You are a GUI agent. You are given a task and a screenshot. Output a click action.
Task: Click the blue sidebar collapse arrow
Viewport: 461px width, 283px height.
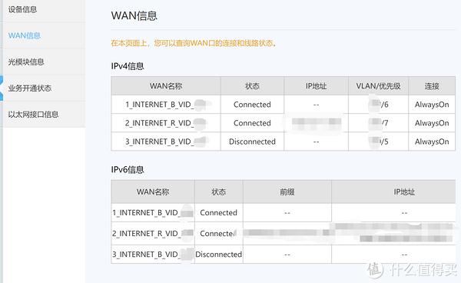[2, 88]
